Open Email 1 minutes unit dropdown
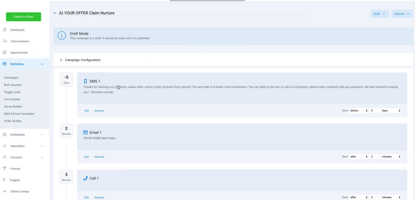Image resolution: width=415 pixels, height=200 pixels. tap(391, 157)
